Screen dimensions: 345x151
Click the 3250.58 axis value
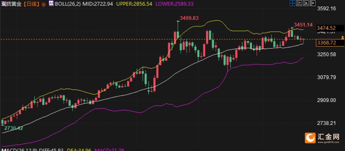(327, 54)
